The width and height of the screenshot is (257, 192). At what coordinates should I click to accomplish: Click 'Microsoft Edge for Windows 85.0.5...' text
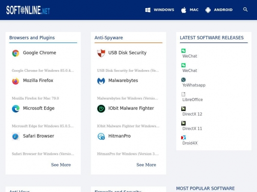(x=42, y=126)
